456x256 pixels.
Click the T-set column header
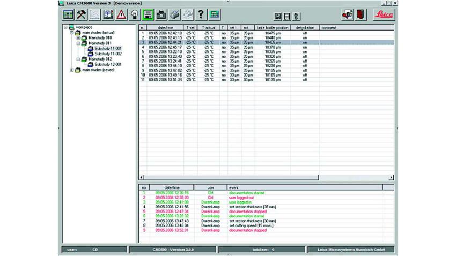coord(191,28)
